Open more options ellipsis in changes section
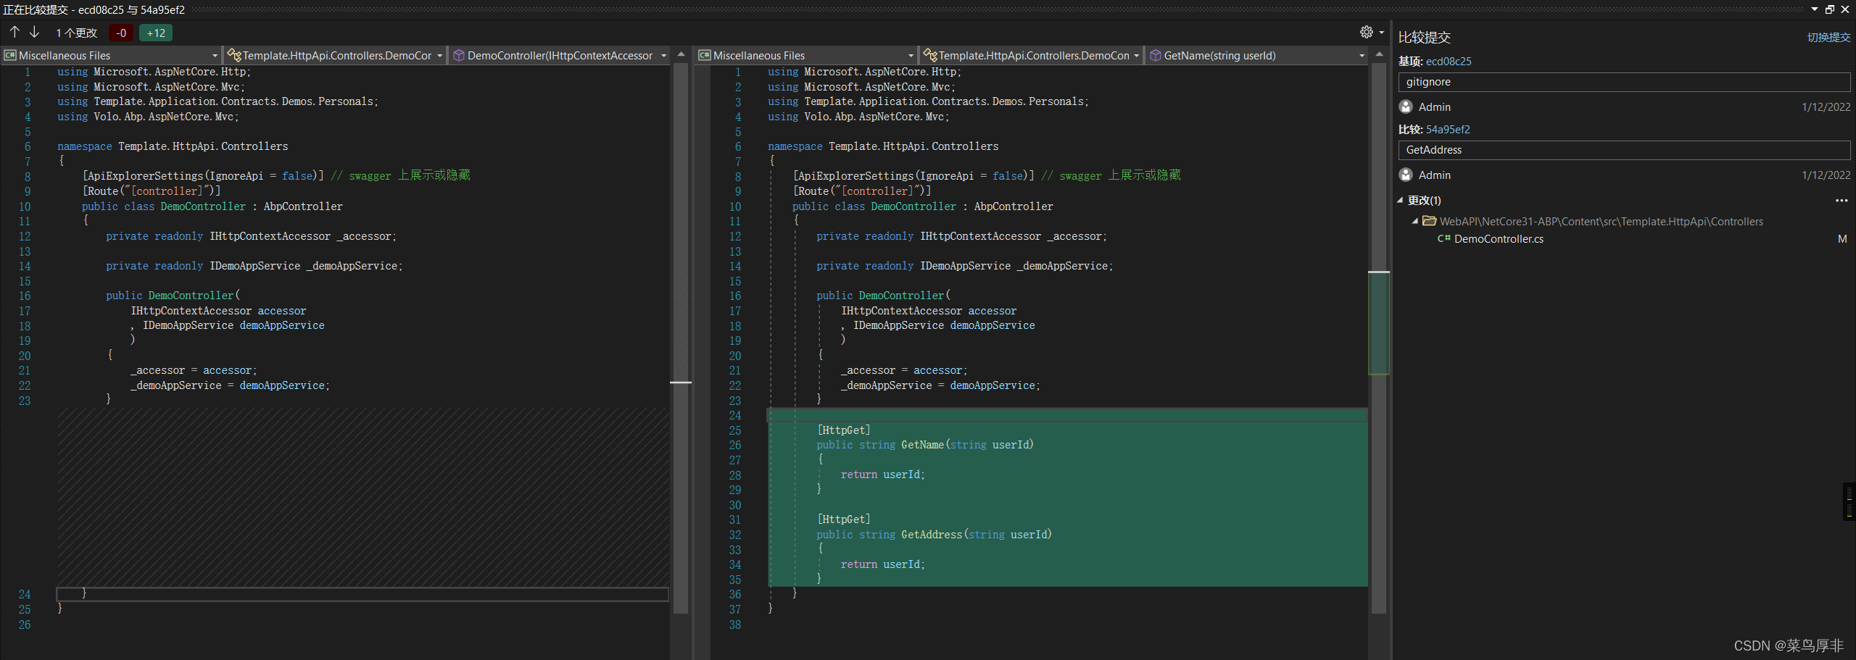1856x660 pixels. click(x=1841, y=200)
